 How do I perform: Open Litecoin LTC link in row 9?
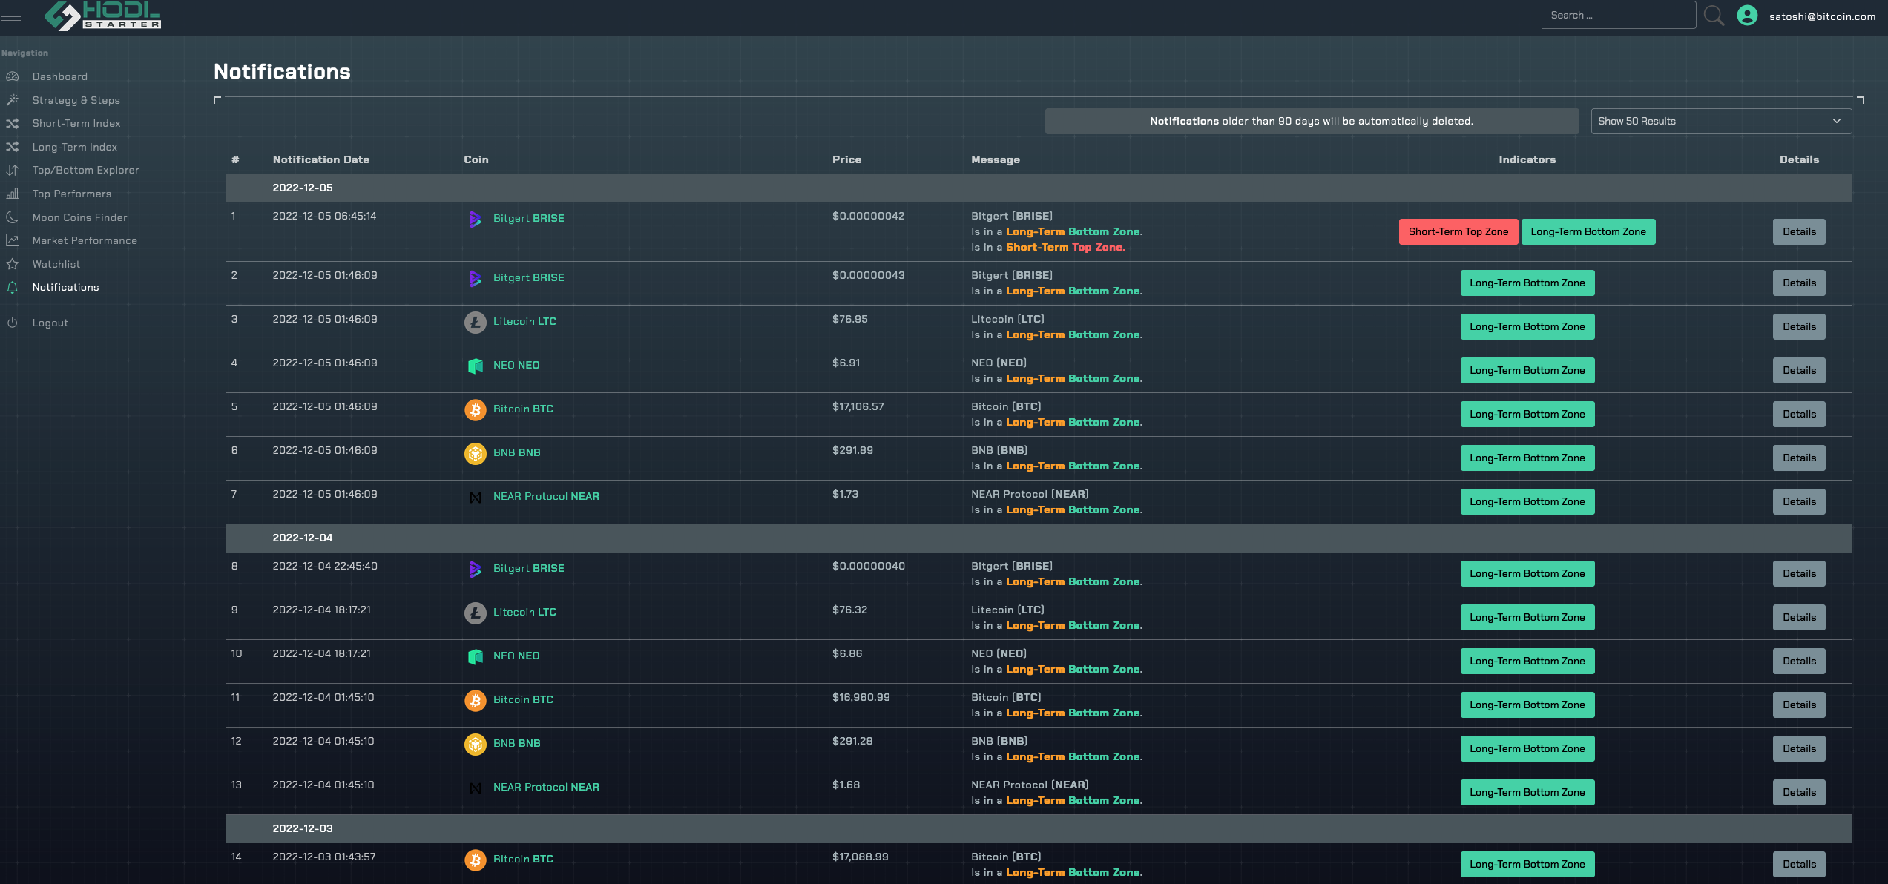(525, 612)
